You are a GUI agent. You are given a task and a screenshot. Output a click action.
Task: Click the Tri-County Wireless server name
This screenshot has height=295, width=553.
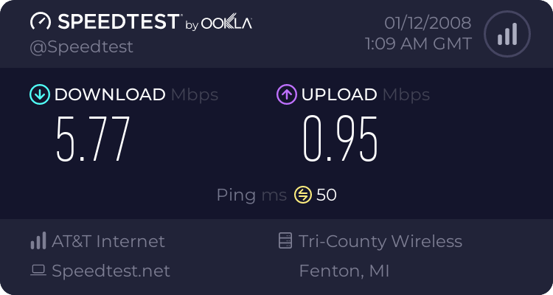pyautogui.click(x=380, y=242)
